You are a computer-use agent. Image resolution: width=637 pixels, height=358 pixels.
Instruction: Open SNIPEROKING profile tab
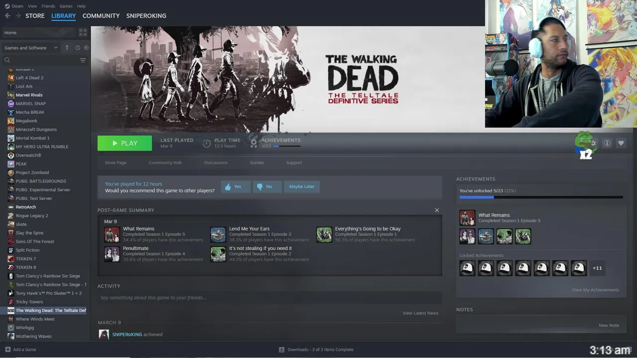coord(146,16)
